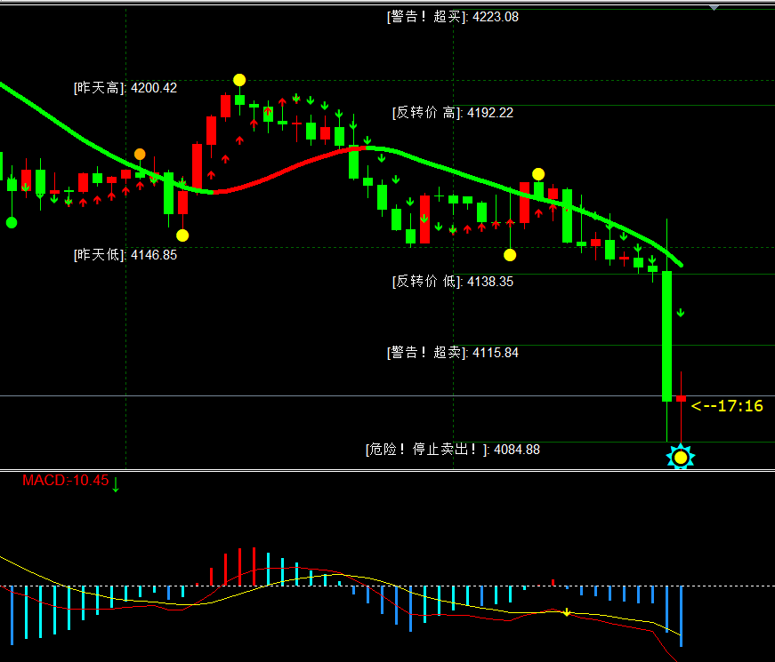Select the tallest green candlestick
775x662 pixels.
tap(666, 336)
